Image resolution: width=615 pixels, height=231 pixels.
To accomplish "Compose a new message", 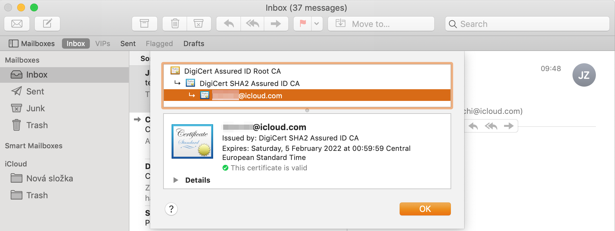I will 47,24.
